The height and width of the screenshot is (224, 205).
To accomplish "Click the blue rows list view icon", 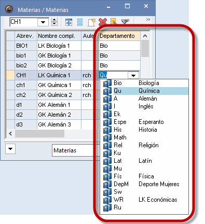I will 80,22.
